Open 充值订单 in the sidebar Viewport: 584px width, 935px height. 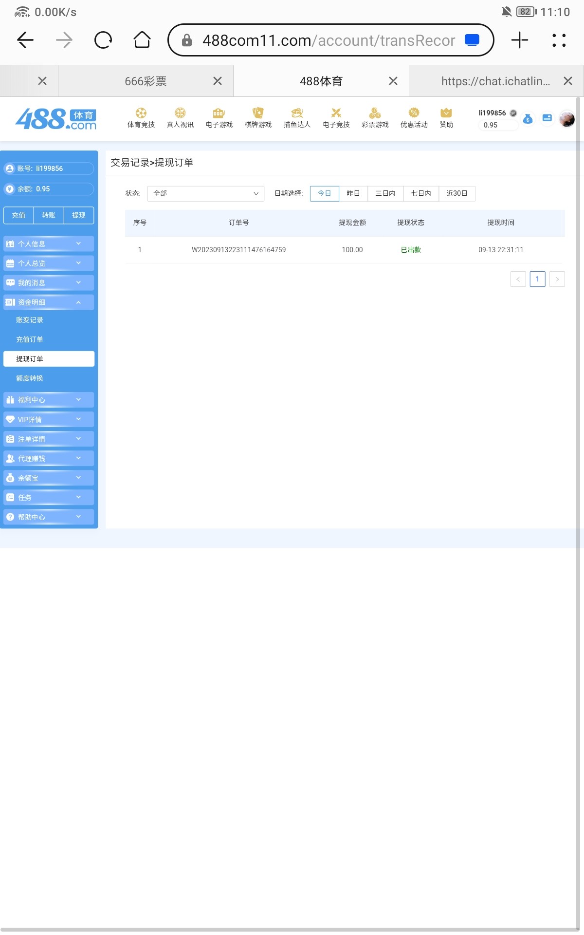pyautogui.click(x=30, y=339)
